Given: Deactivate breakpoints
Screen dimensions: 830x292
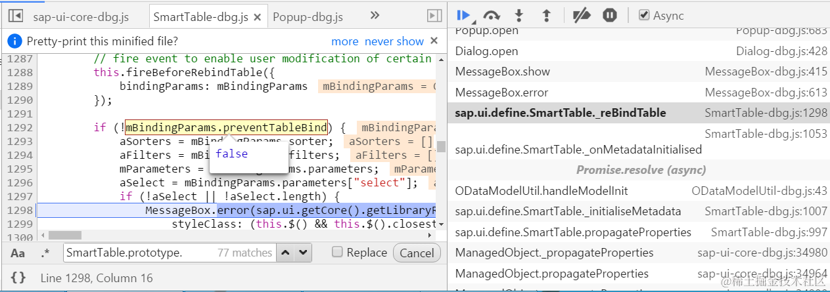Looking at the screenshot, I should tap(582, 15).
